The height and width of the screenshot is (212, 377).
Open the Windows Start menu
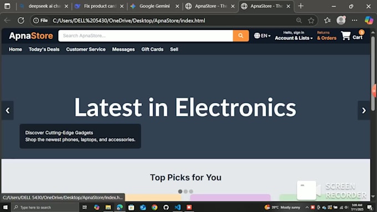tap(5, 207)
